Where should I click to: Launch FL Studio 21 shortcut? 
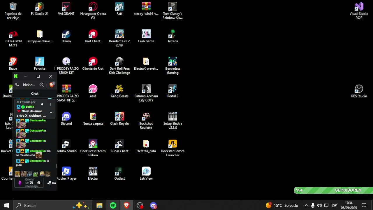click(x=40, y=9)
